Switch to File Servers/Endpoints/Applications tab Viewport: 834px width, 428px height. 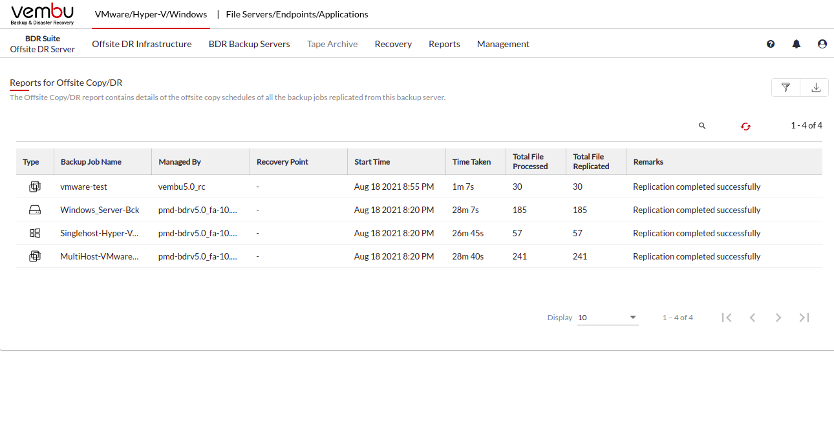coord(297,14)
